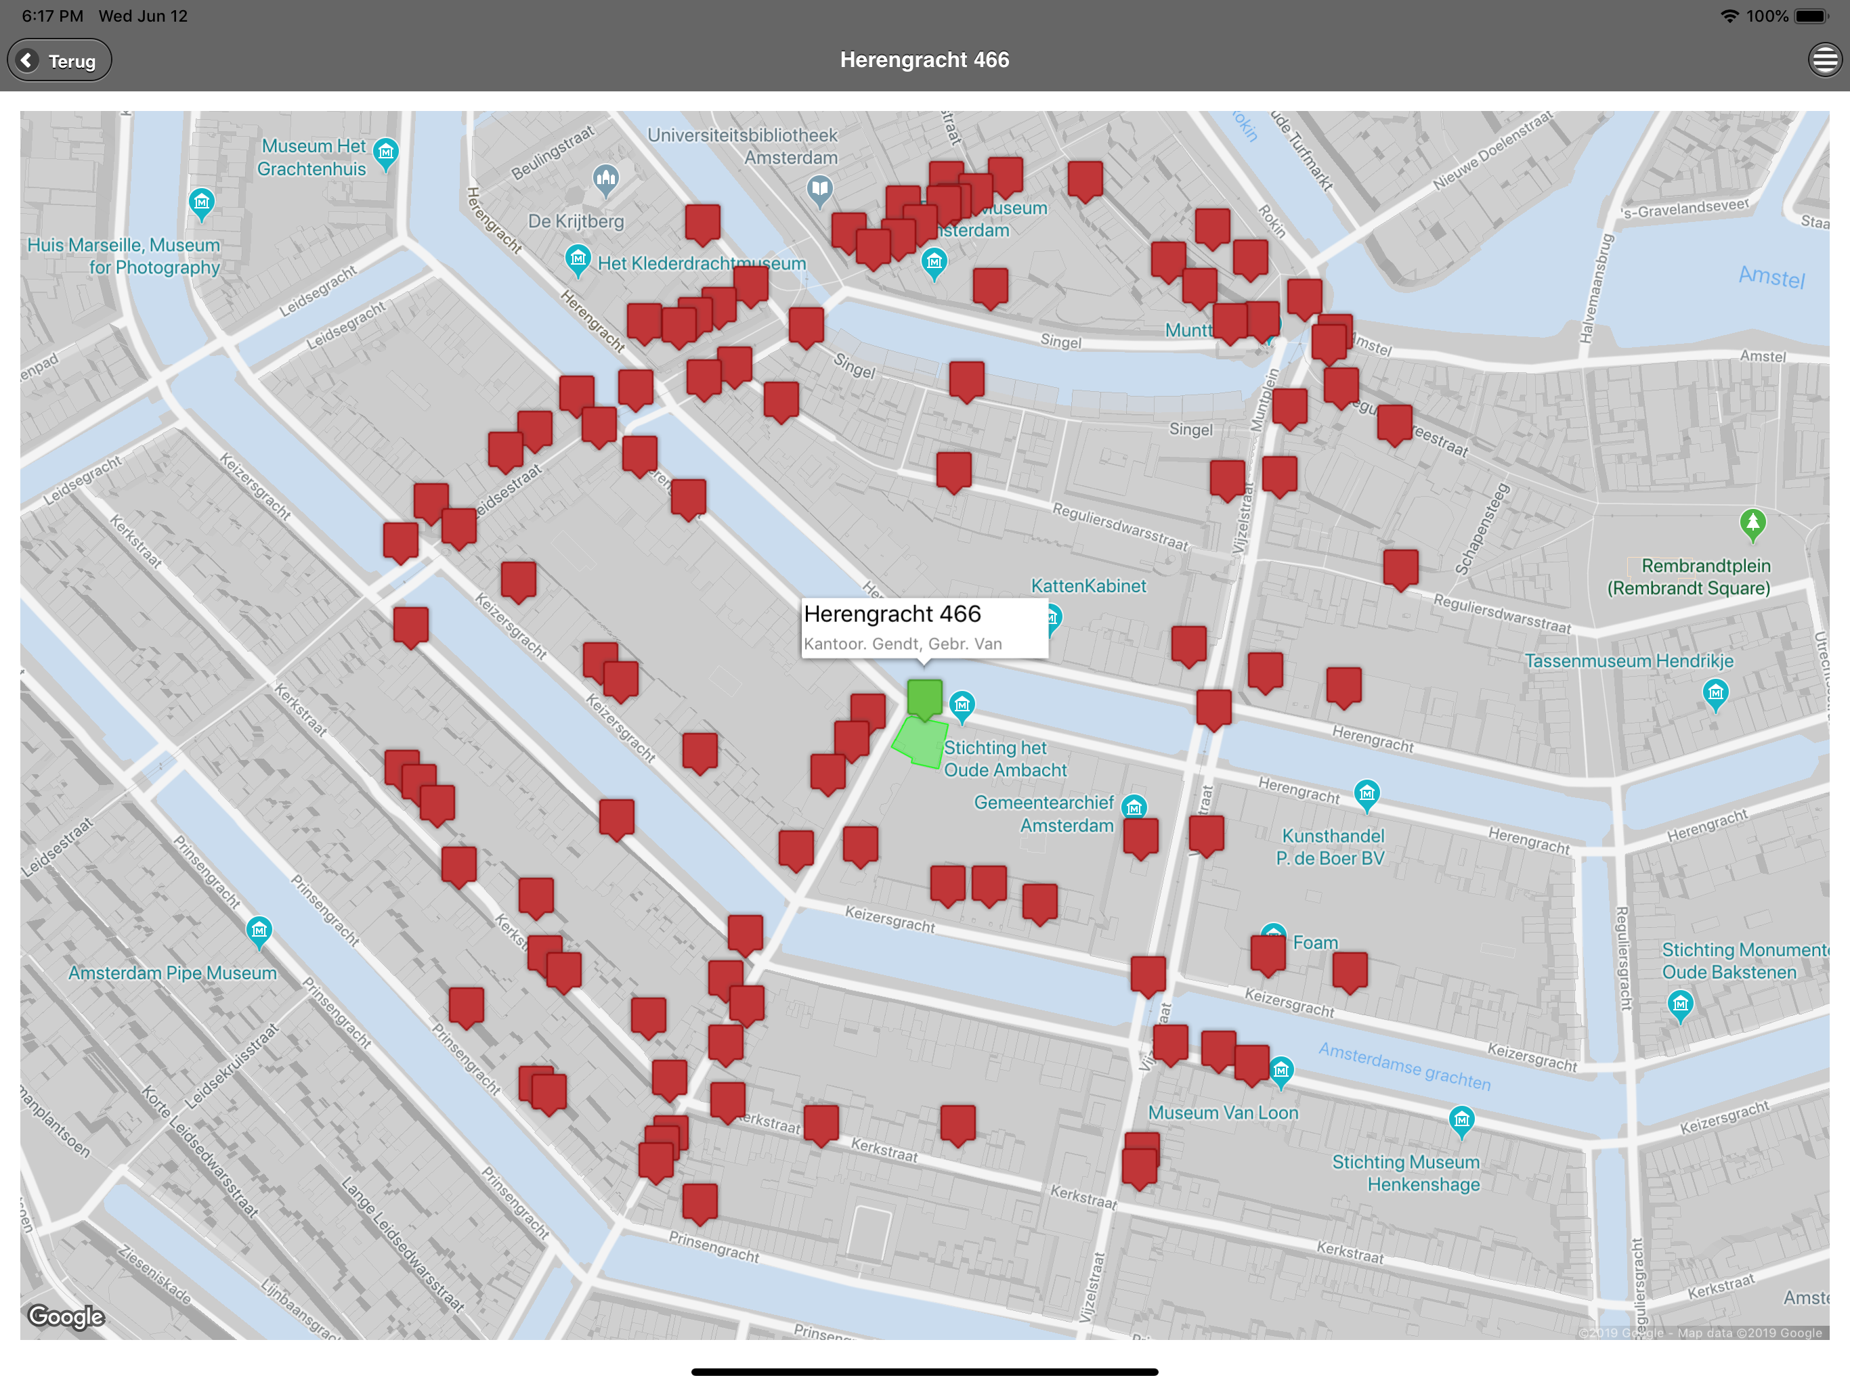Tap the Amstel river label

coord(1771,277)
